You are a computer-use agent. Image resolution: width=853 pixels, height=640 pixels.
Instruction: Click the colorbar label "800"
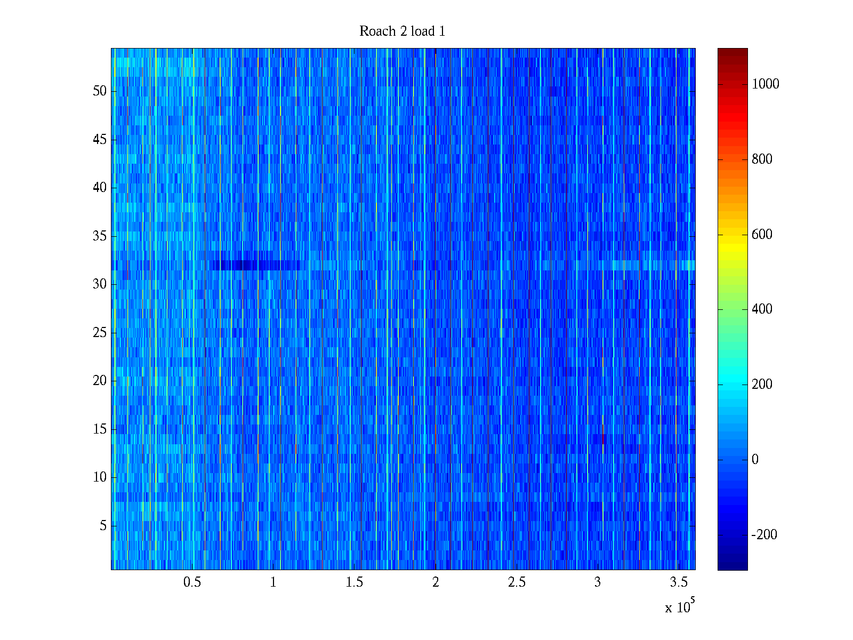[761, 159]
